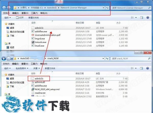Open 帮助(H) menu in Network License Manager window
Screen dimensions: 153x113
pyautogui.click(x=44, y=13)
